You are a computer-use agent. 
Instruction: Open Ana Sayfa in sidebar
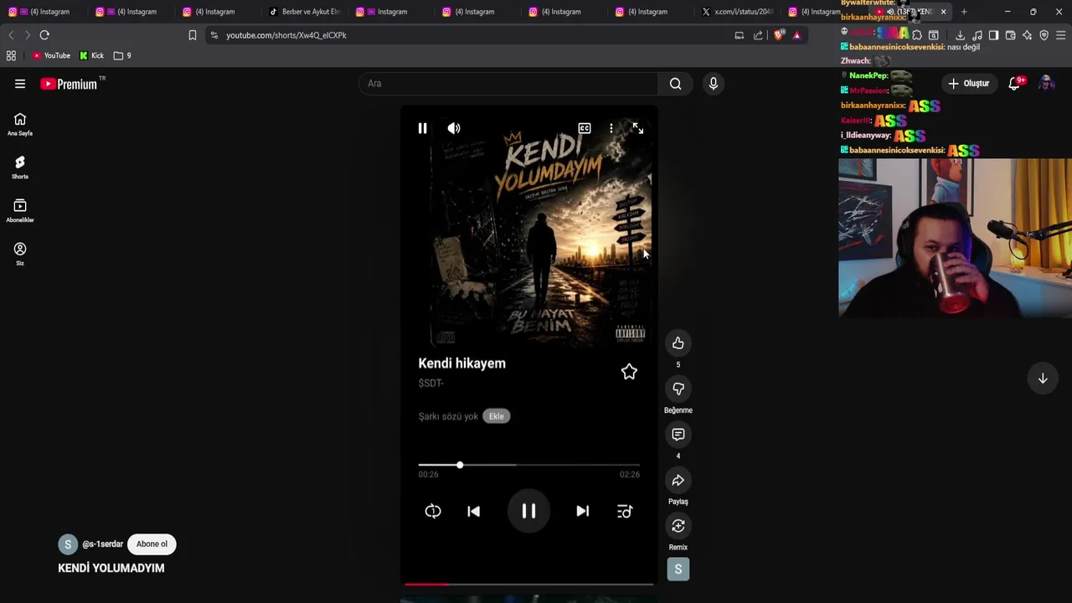[20, 124]
